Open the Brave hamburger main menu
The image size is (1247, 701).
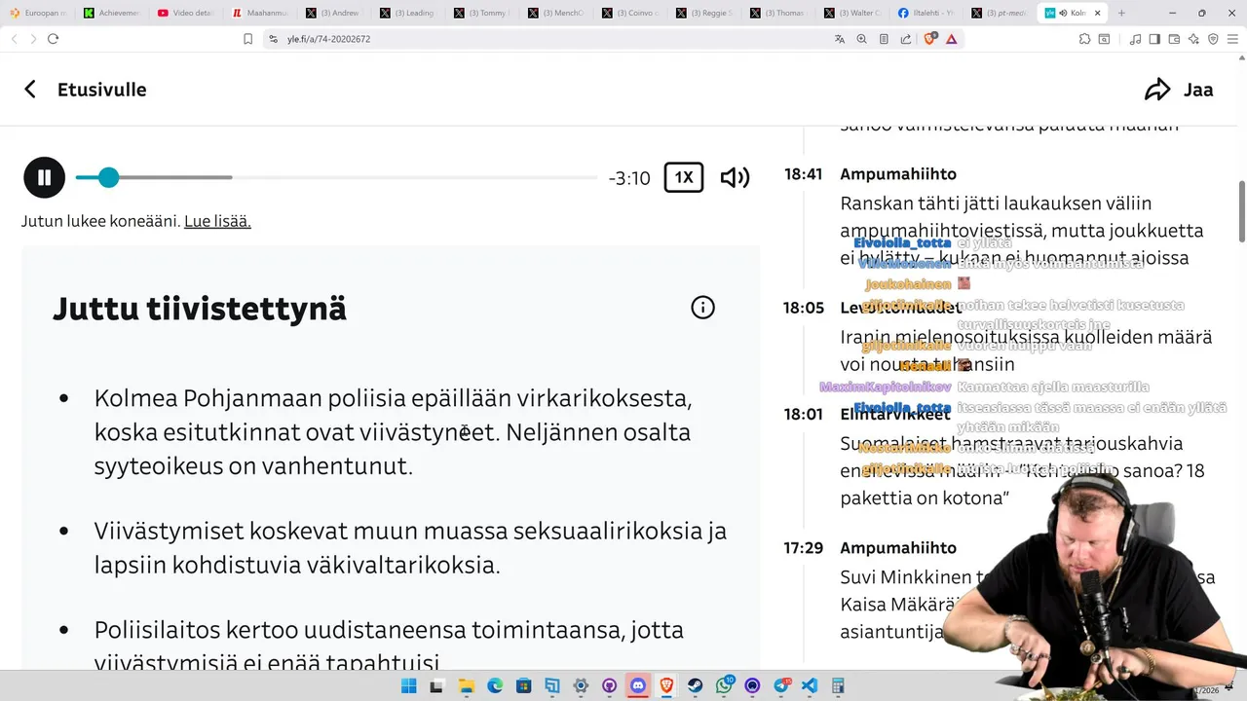pyautogui.click(x=1232, y=39)
